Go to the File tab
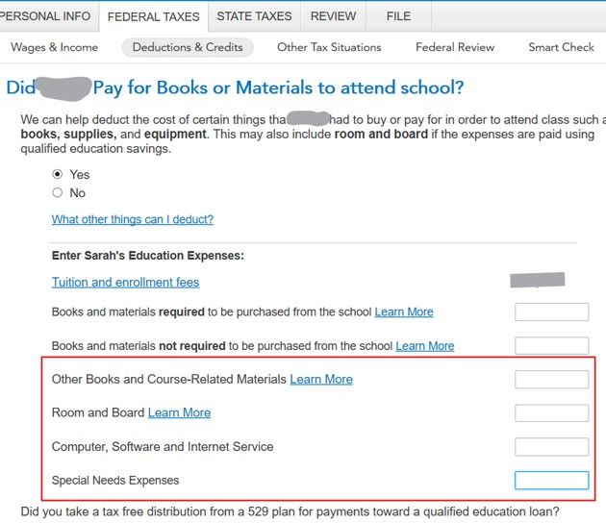Screen dimensions: 606x523 [x=397, y=16]
